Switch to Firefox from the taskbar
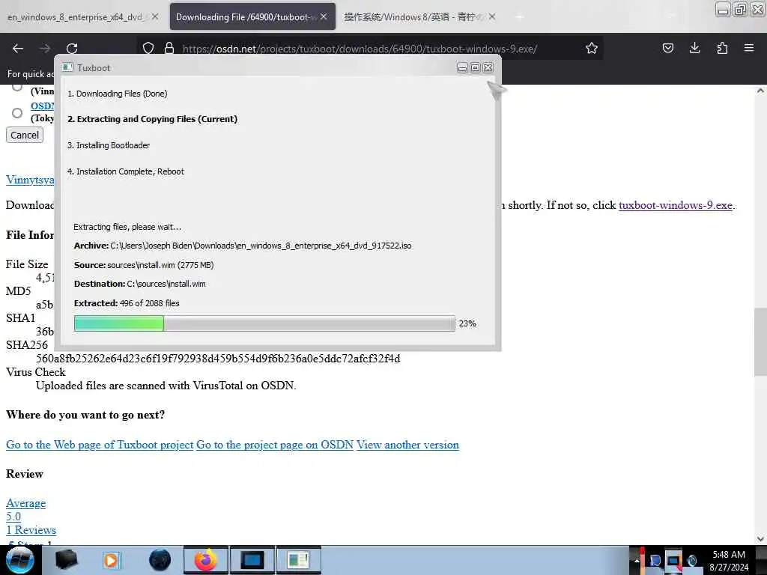Viewport: 767px width, 575px height. (206, 560)
